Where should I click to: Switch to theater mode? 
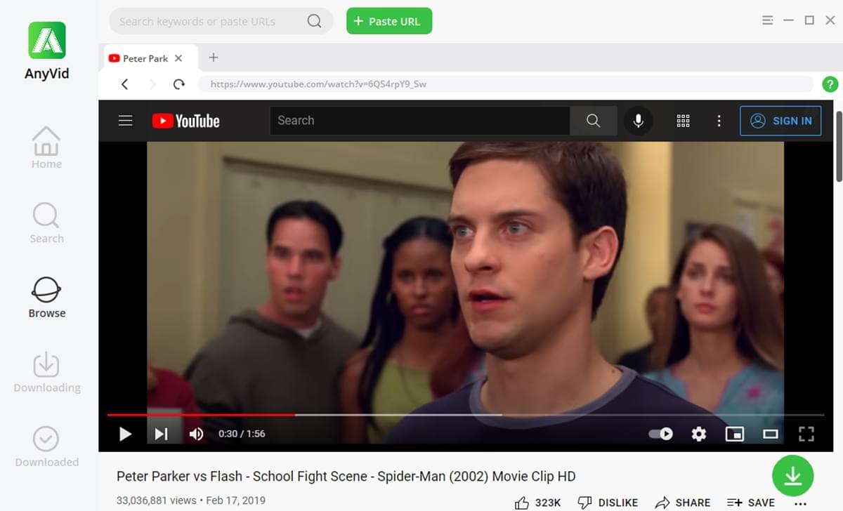[x=771, y=434]
